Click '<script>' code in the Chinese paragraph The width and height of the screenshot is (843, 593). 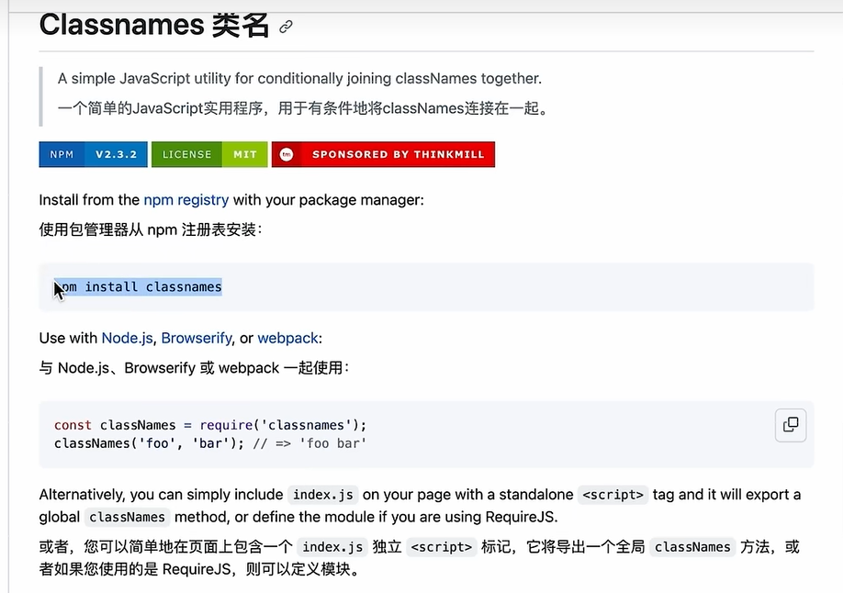442,547
